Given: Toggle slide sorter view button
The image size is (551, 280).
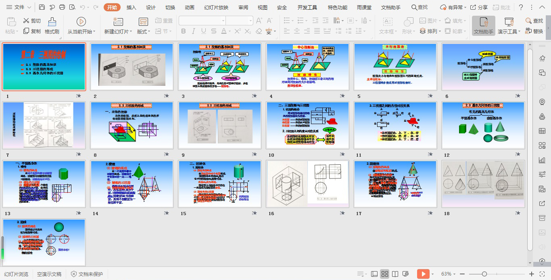Looking at the screenshot, I should (385, 274).
